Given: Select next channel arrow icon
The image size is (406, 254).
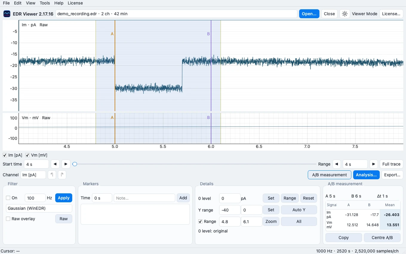Looking at the screenshot, I should [x=62, y=175].
